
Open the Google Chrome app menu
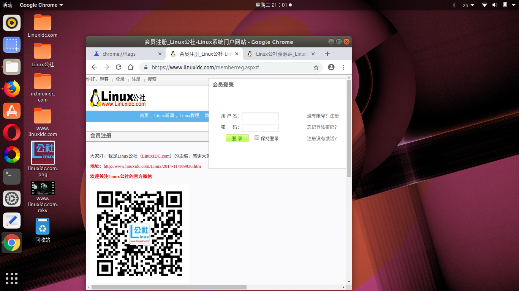coord(41,5)
